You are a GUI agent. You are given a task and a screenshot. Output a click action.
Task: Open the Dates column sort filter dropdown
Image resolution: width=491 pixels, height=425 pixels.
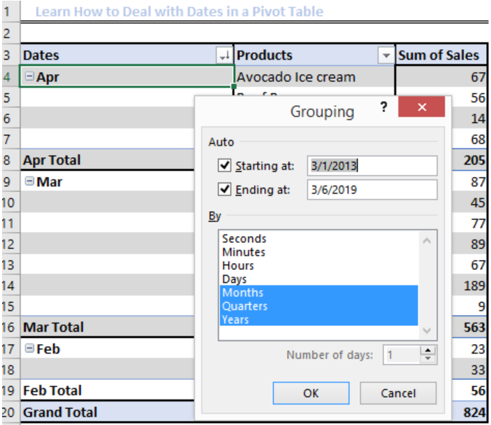pyautogui.click(x=224, y=55)
